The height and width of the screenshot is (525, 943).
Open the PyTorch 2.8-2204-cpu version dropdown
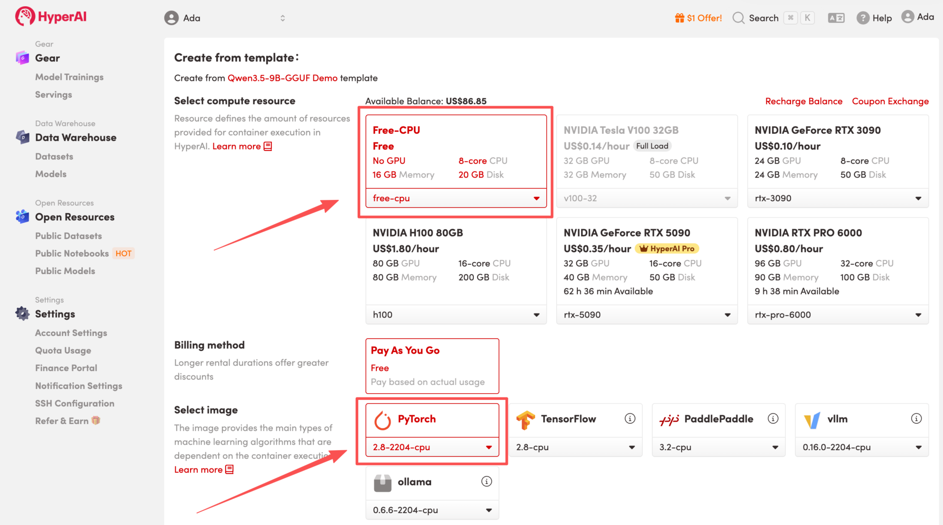coord(431,447)
